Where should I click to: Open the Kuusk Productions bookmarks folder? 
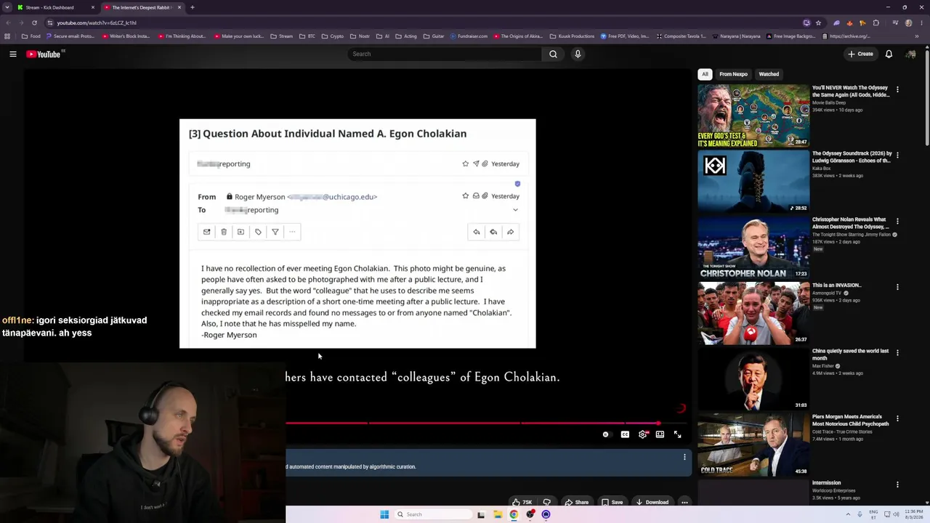[572, 36]
